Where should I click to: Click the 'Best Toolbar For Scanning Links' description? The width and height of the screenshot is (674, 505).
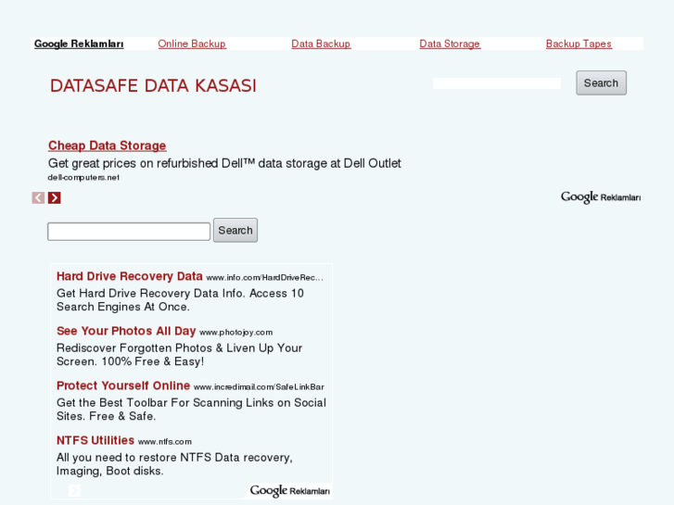[191, 410]
